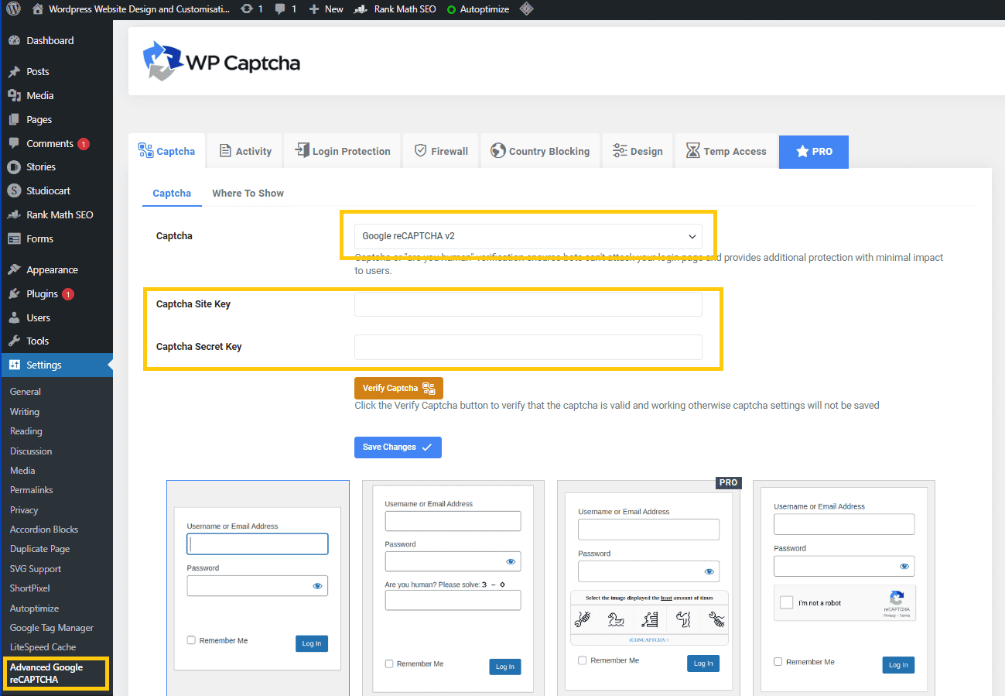Toggle Remember Me in first login preview
The height and width of the screenshot is (696, 1005).
point(191,640)
